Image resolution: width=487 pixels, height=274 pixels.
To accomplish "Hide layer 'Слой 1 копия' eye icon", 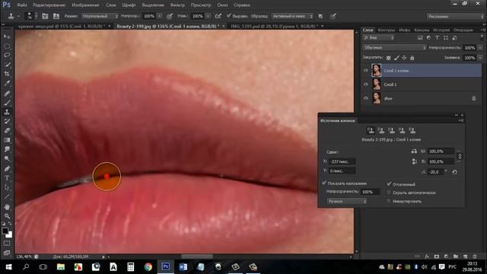I will [x=366, y=71].
